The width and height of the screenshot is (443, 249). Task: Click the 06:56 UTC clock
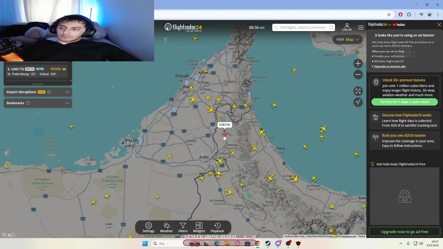pyautogui.click(x=257, y=27)
